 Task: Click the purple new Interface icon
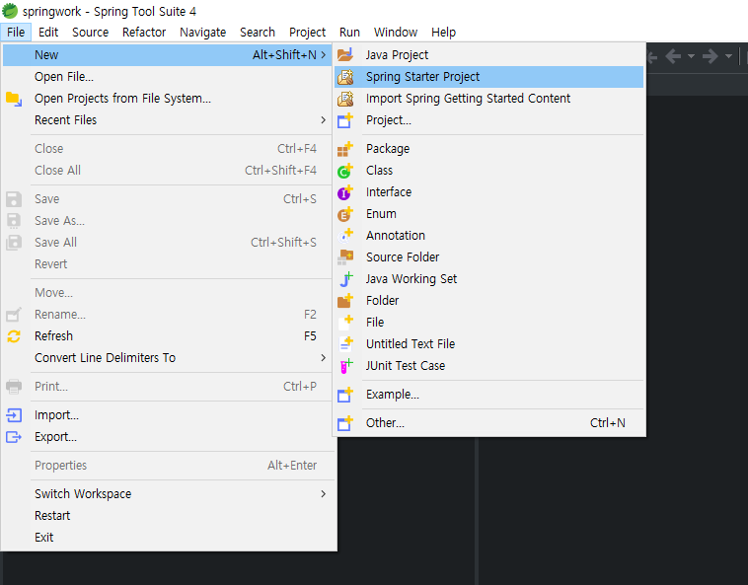(345, 192)
